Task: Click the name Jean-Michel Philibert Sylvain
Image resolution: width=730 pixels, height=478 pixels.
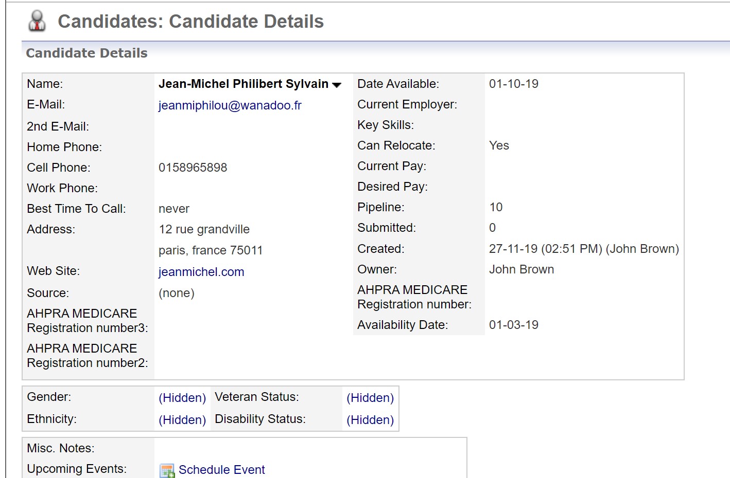Action: 243,84
